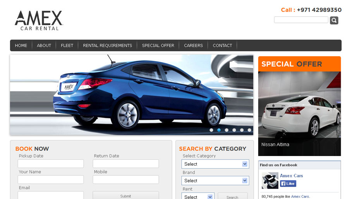
Task: Click the Find us on Facebook heading
Action: point(278,165)
